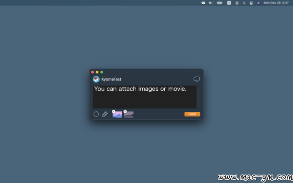Click the KyomeTest account name
Screen dimensions: 293x183
point(111,79)
